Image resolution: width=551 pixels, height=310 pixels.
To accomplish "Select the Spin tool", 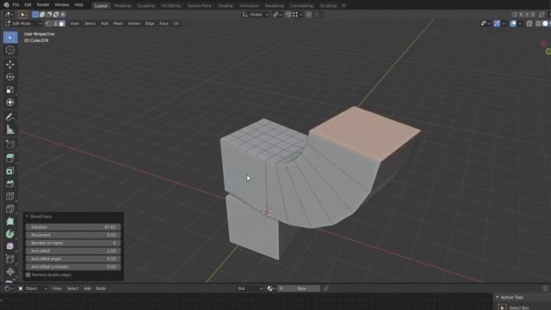I will [x=10, y=234].
